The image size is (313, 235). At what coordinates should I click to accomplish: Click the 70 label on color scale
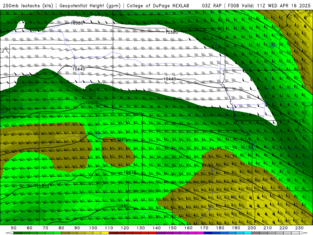click(x=45, y=228)
